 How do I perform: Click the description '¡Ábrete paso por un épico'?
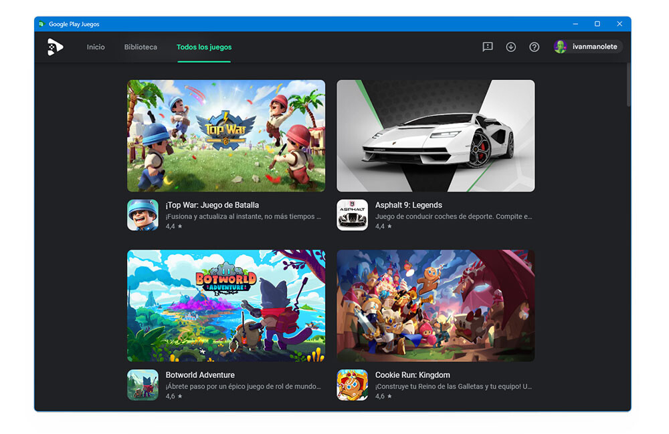[x=244, y=387]
